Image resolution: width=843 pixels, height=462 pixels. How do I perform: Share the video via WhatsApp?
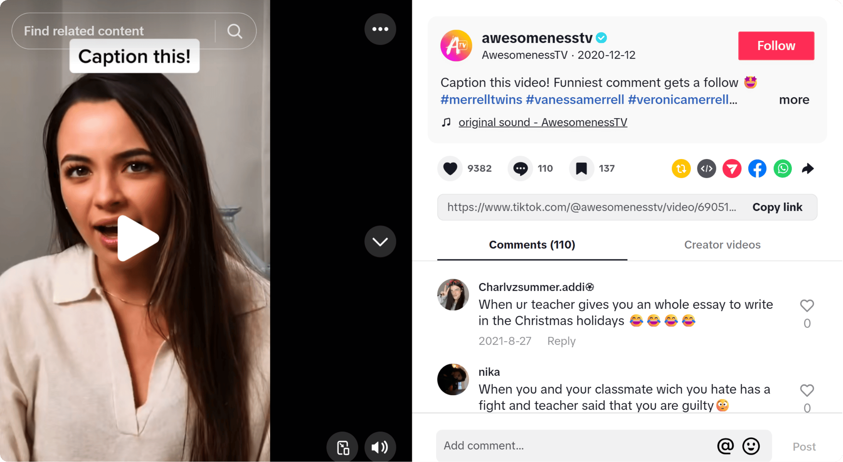782,169
